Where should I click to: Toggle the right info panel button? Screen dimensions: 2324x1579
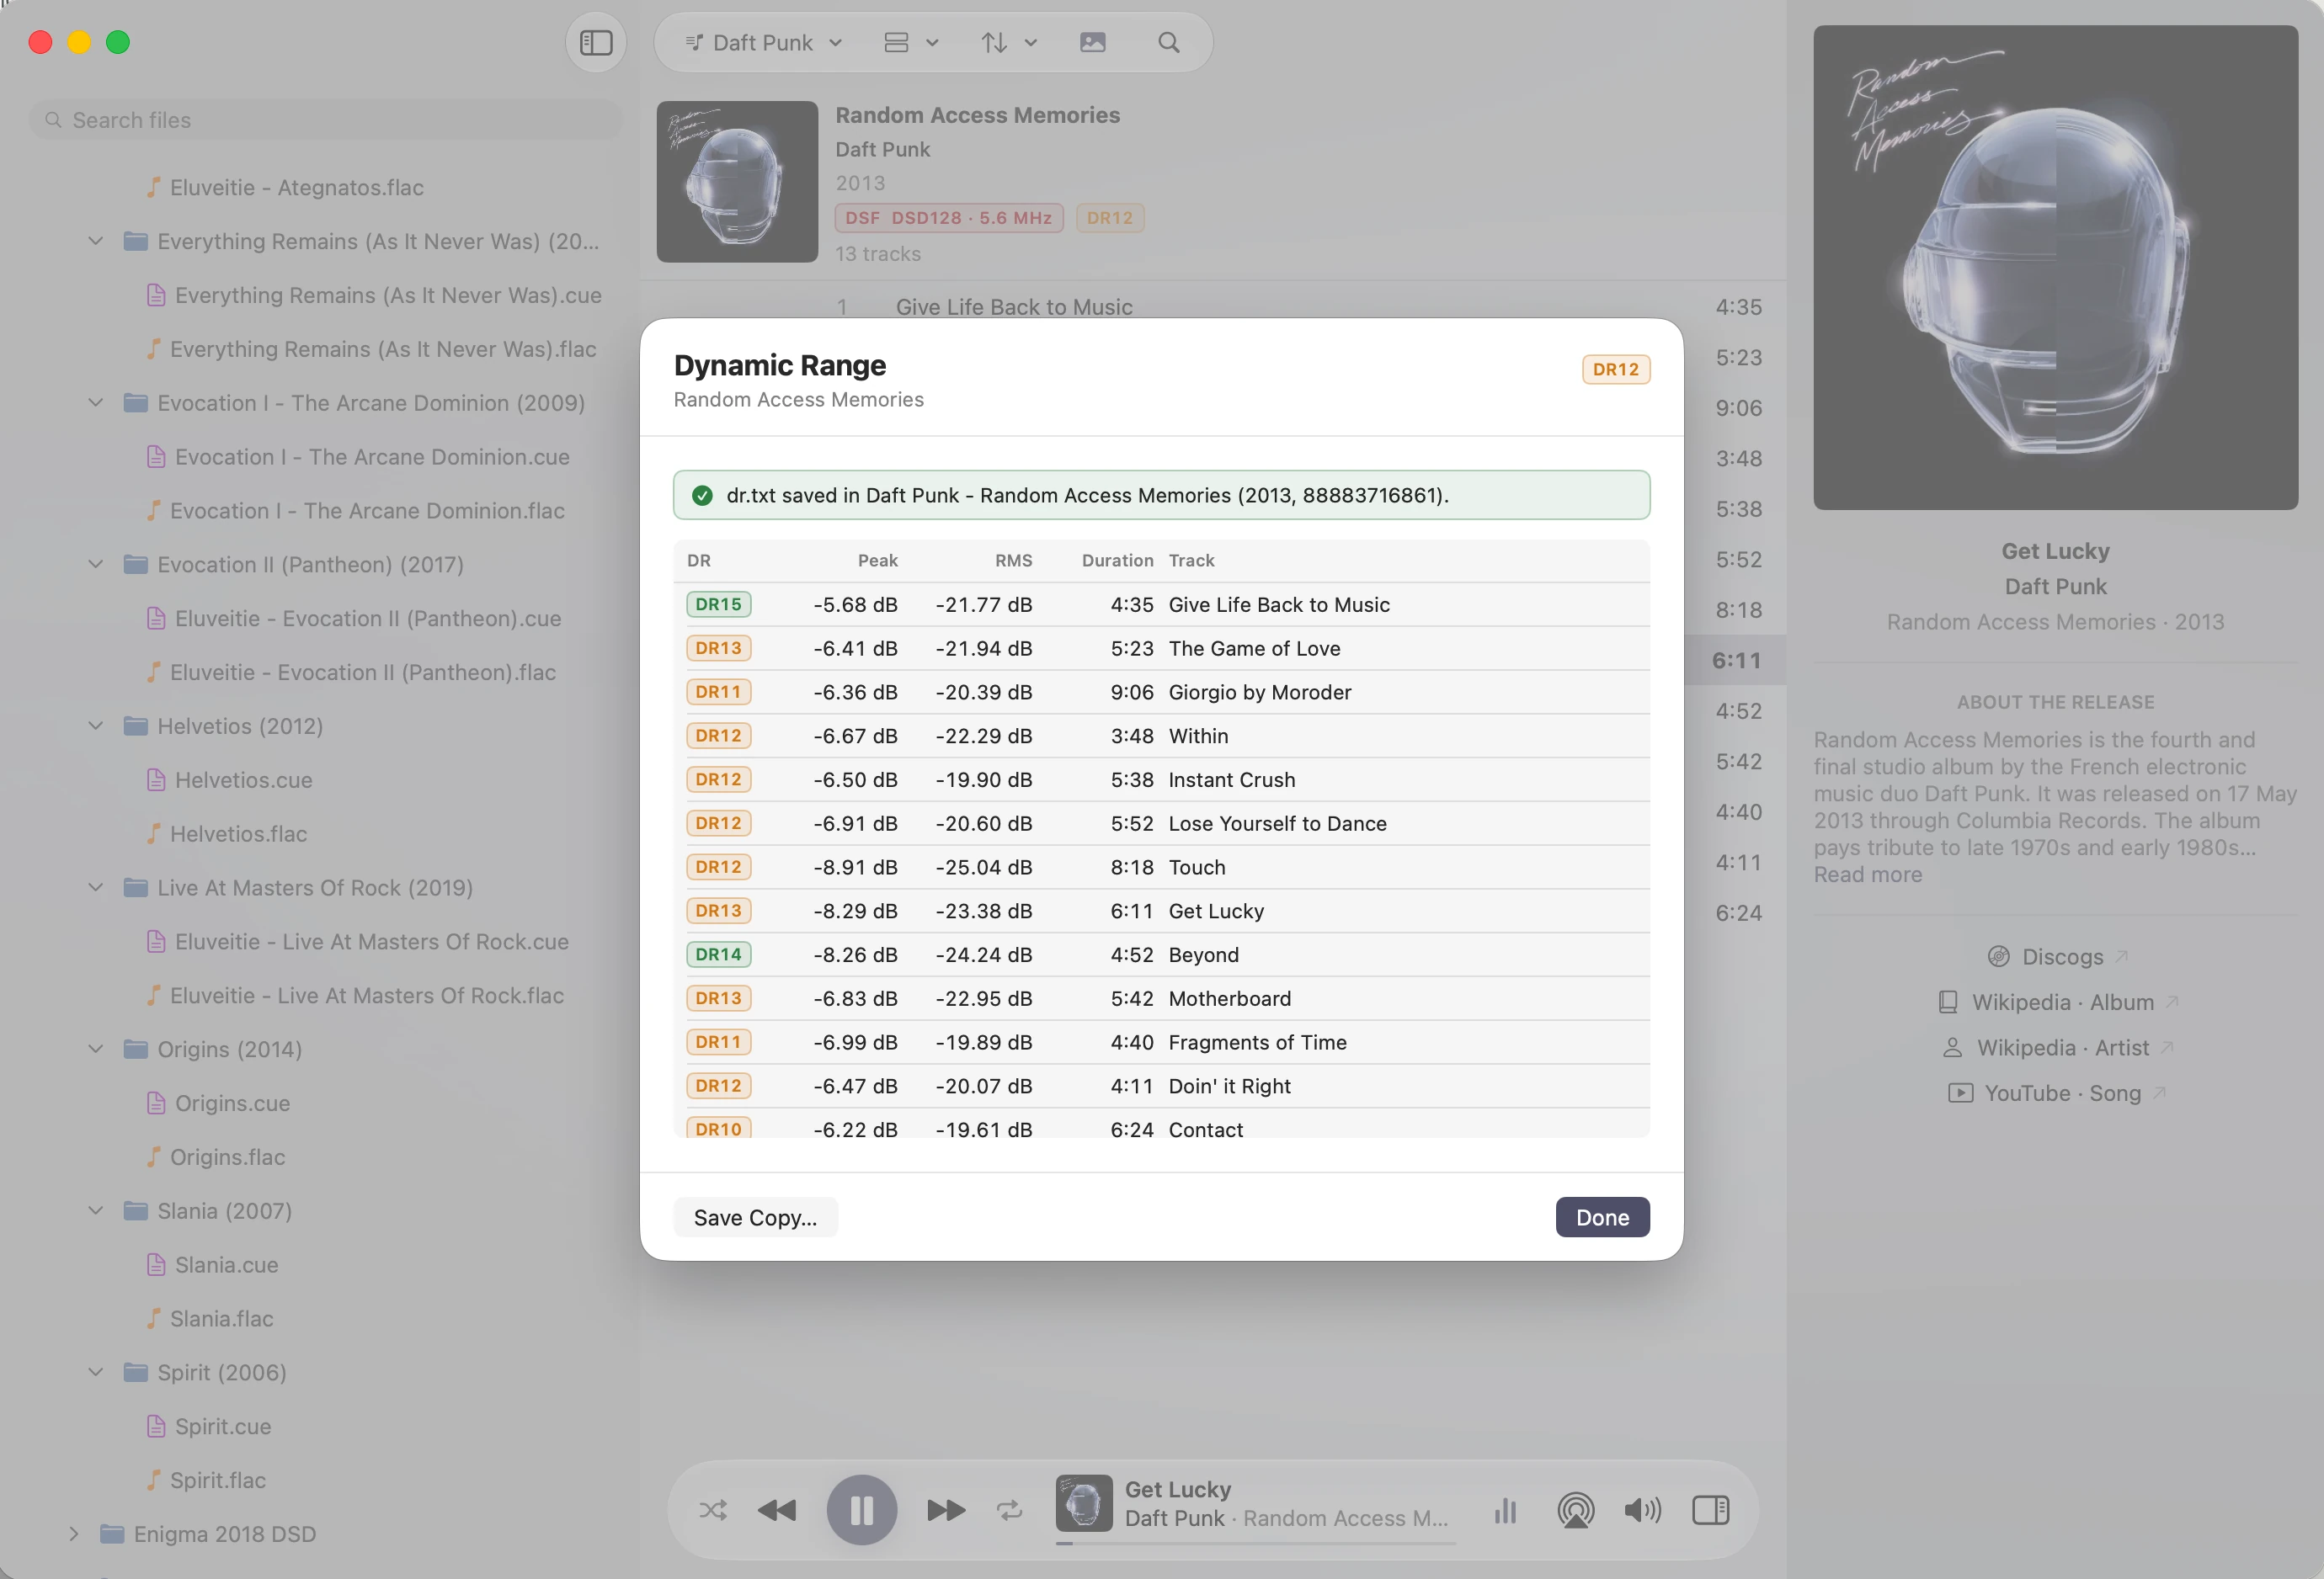(1710, 1509)
